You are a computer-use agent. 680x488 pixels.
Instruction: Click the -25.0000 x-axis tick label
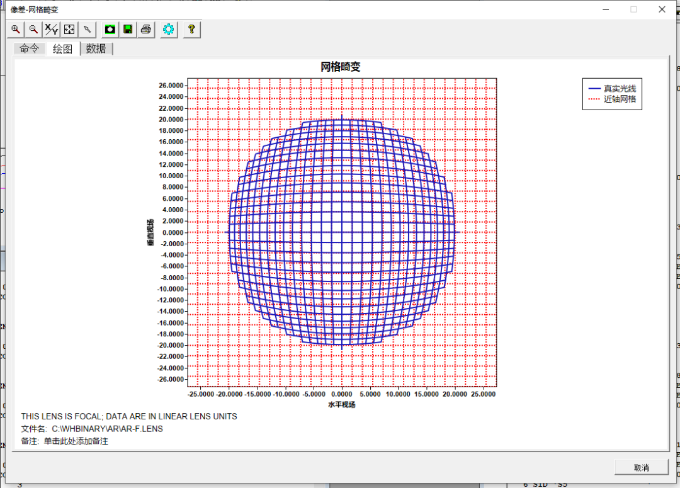[201, 394]
